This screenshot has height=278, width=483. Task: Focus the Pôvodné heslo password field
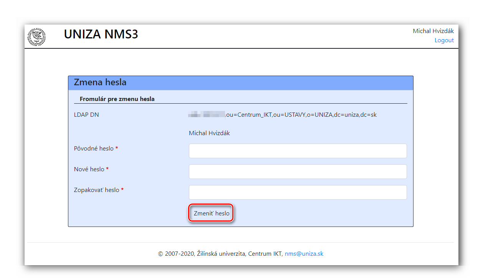click(298, 151)
